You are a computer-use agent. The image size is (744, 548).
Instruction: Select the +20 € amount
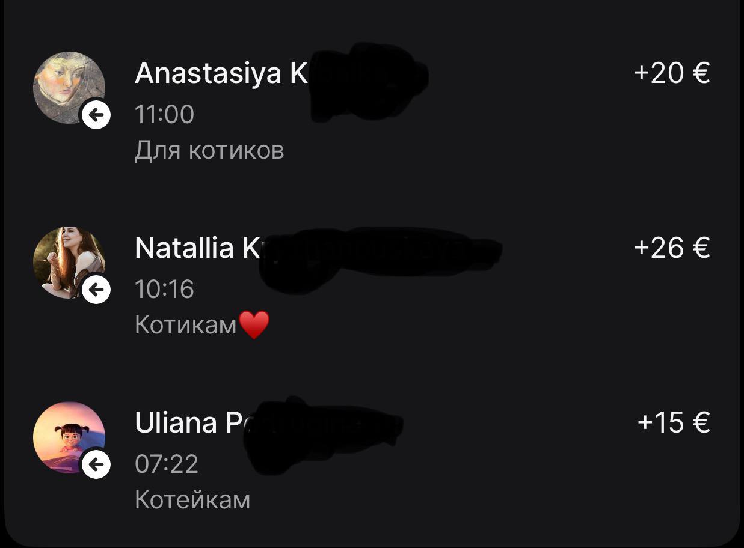click(672, 73)
